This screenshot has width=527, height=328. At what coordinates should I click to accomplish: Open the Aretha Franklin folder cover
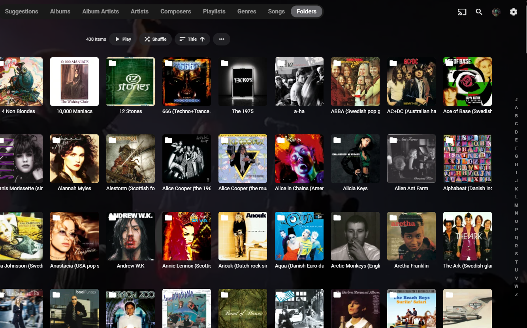(411, 236)
